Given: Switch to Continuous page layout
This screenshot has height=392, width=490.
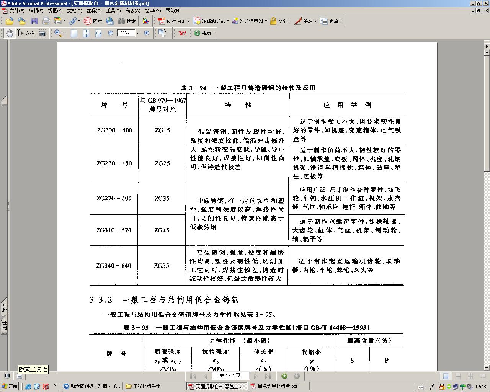Looking at the screenshot, I should coord(458,376).
